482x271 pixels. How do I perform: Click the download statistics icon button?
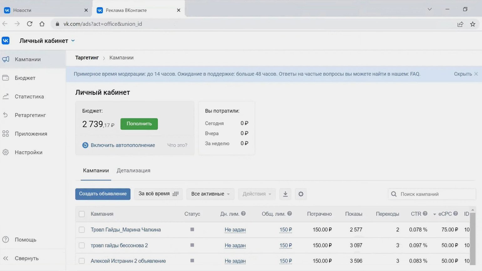tap(285, 194)
